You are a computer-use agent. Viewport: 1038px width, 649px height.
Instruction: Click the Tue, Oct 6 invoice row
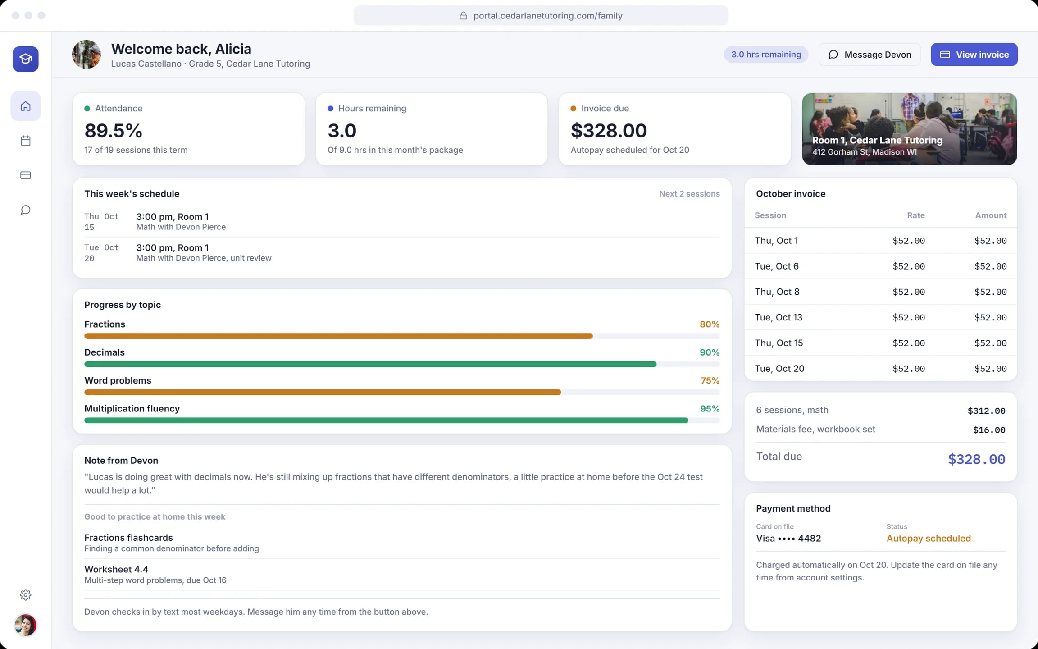(880, 266)
